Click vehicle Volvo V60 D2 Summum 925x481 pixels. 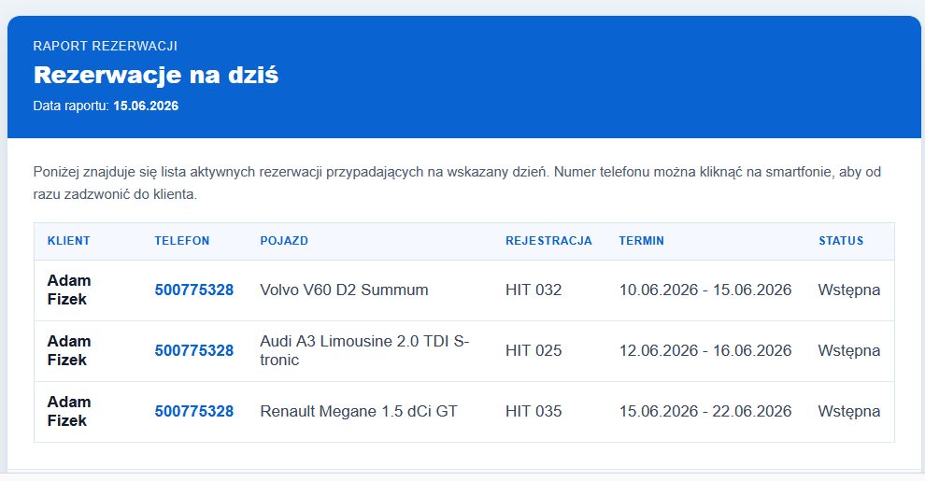point(344,290)
